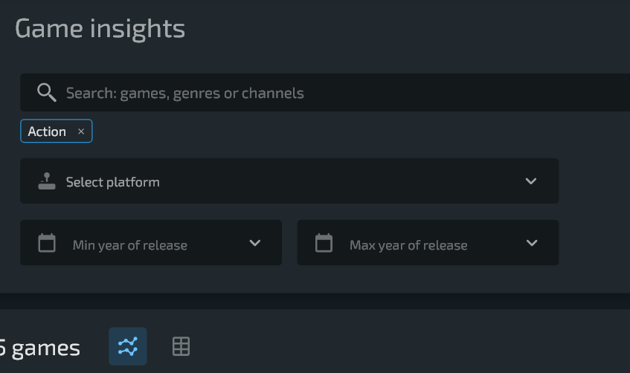Click the Max year calendar icon

pos(324,243)
